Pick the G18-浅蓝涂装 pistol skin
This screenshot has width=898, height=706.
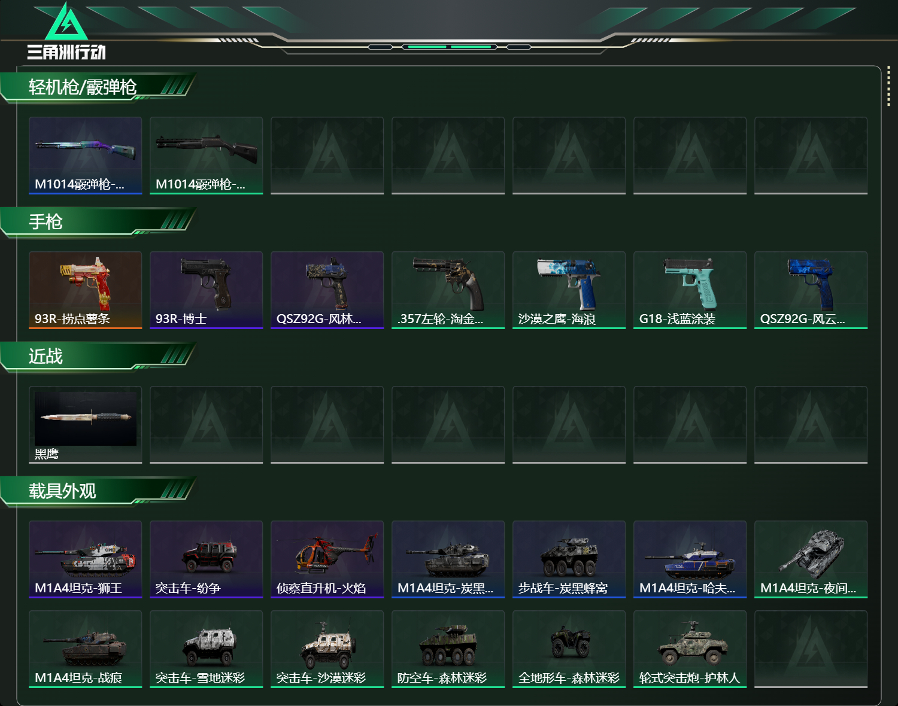click(690, 290)
